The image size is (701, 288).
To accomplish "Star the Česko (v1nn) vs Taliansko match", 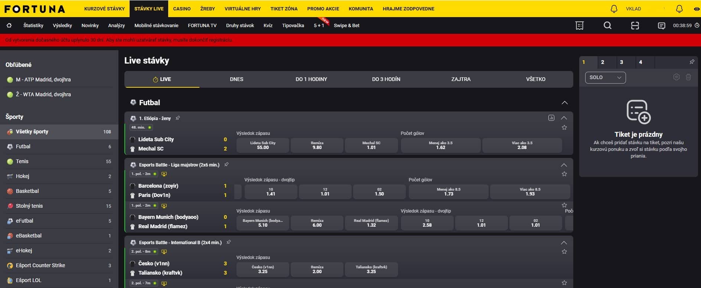I will [x=564, y=252].
